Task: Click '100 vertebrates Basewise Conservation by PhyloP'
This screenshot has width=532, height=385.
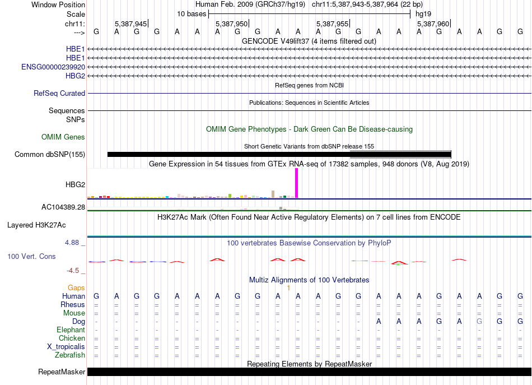Action: [x=309, y=243]
